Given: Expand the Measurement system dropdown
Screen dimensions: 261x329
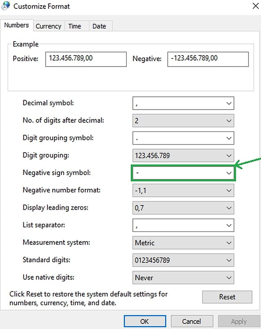Looking at the screenshot, I should pos(229,243).
